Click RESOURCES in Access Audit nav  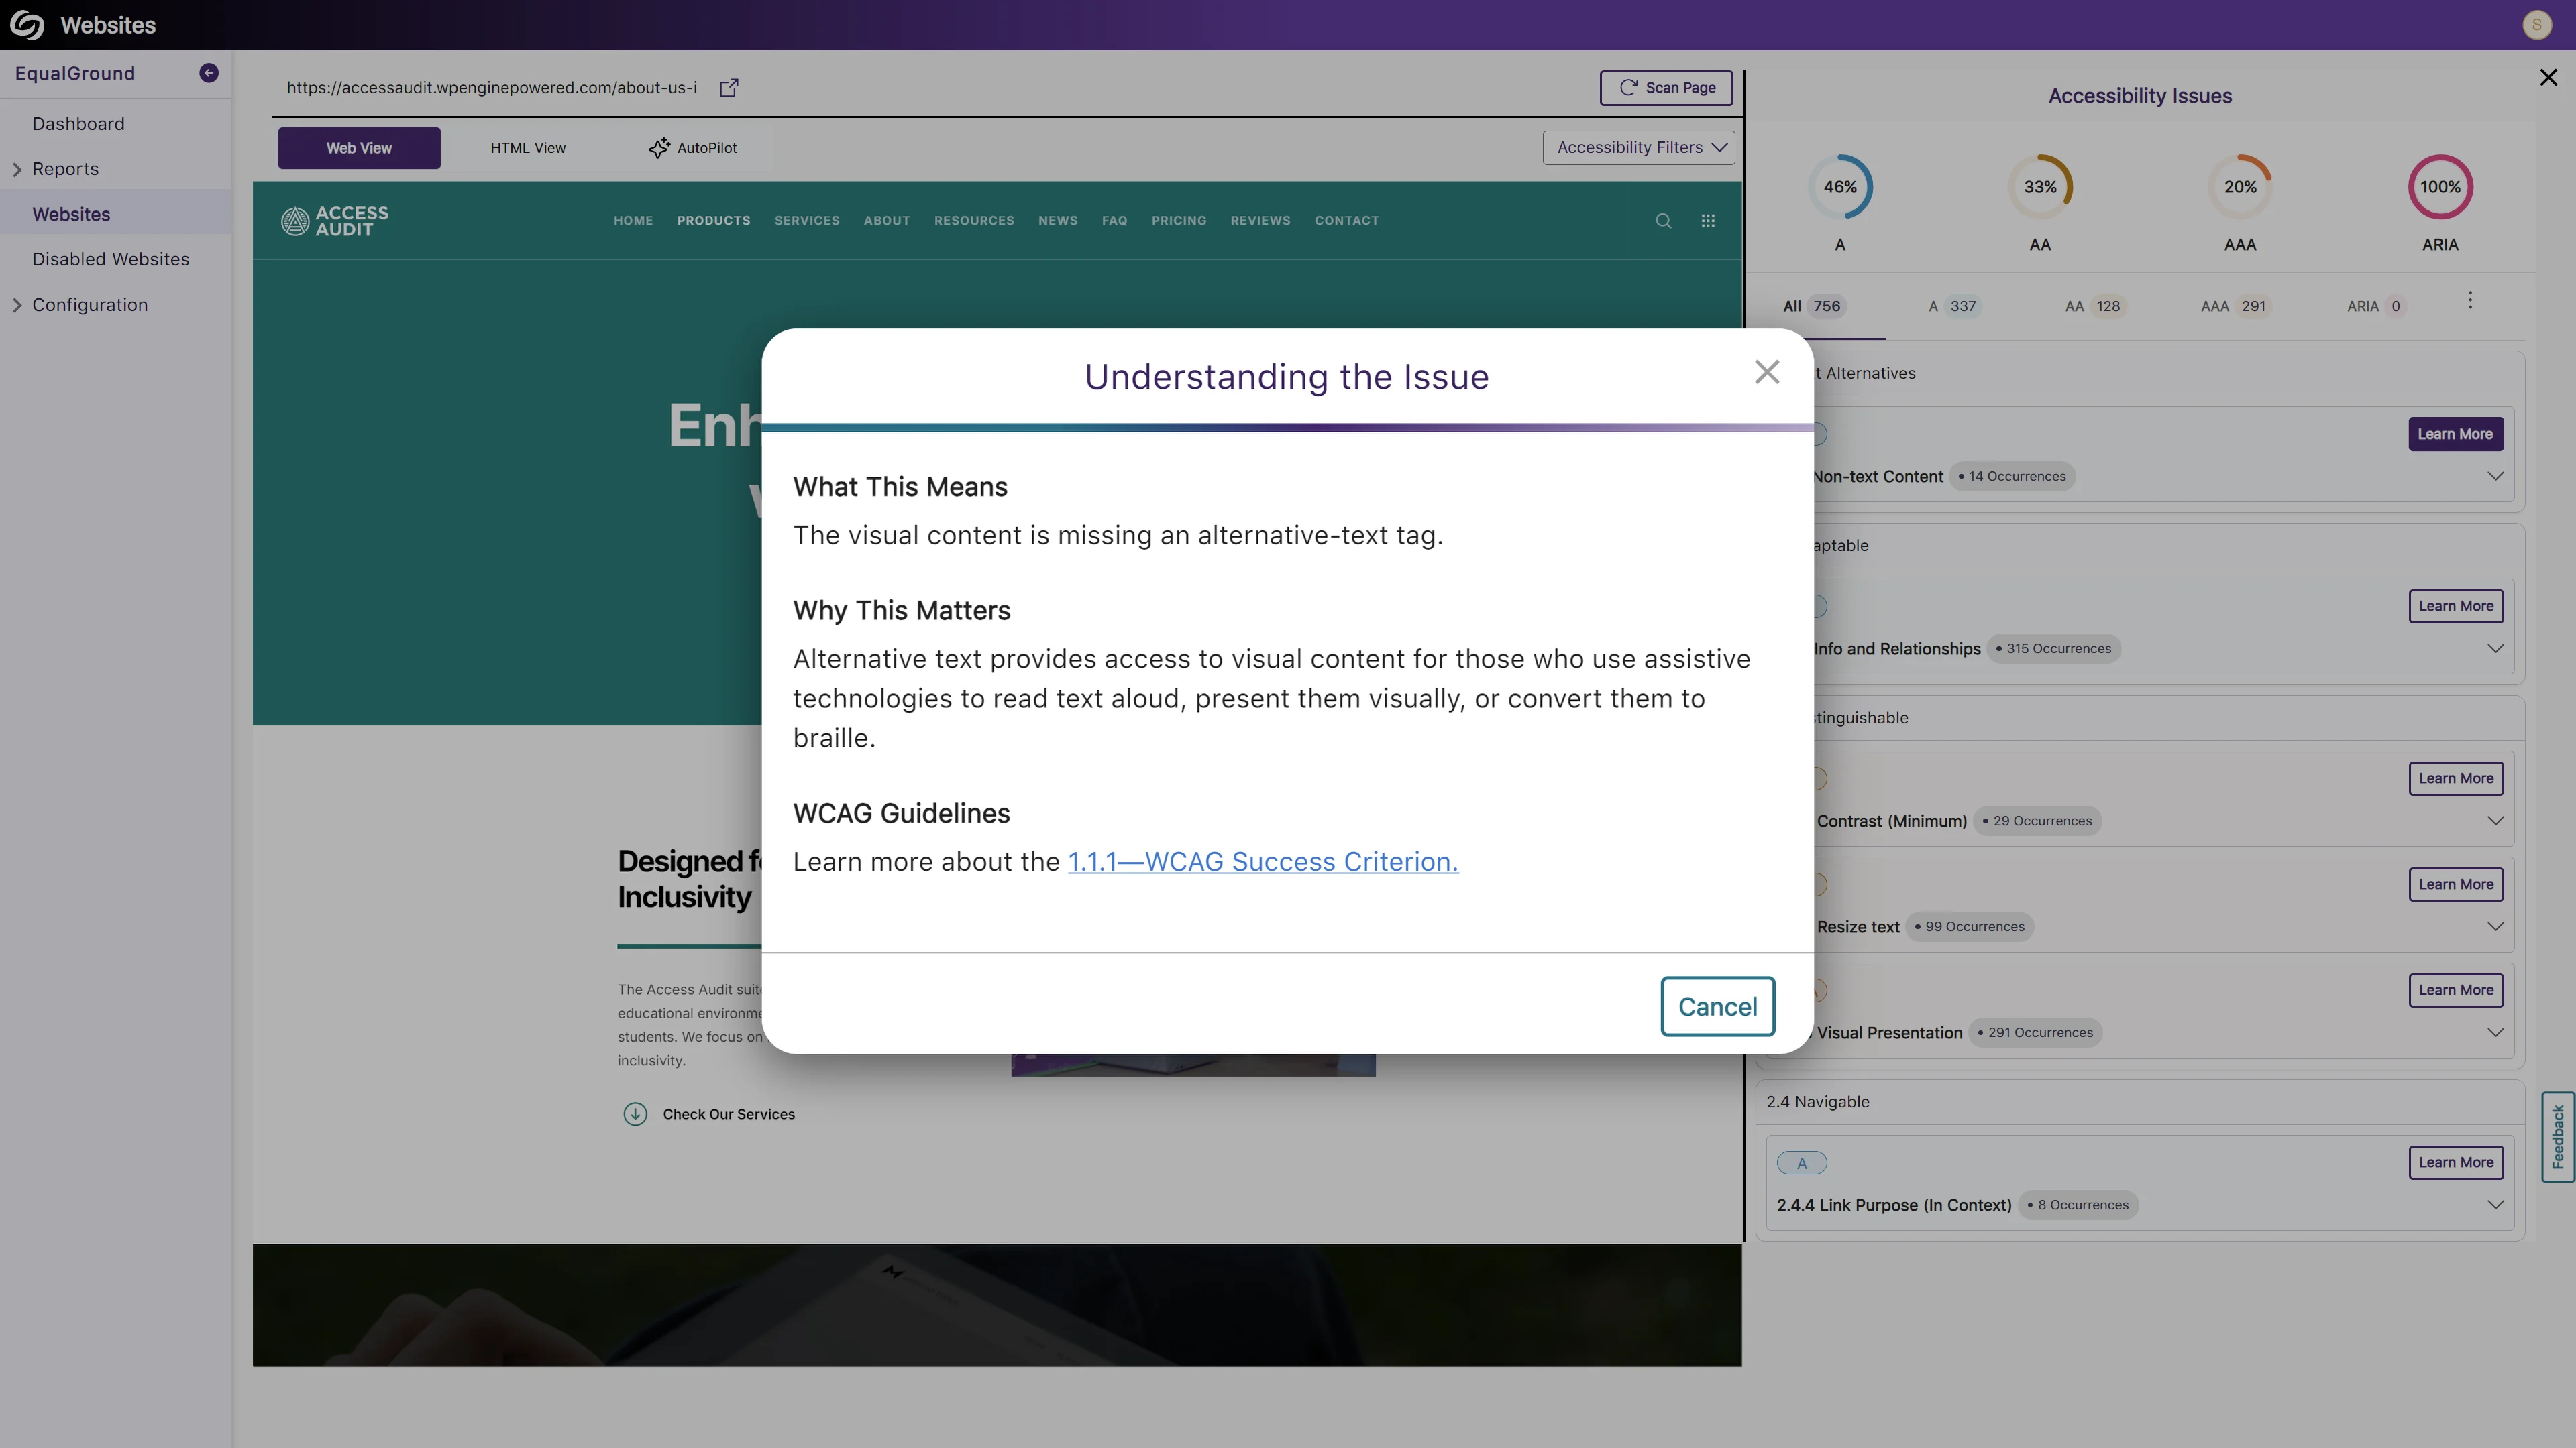click(x=974, y=221)
